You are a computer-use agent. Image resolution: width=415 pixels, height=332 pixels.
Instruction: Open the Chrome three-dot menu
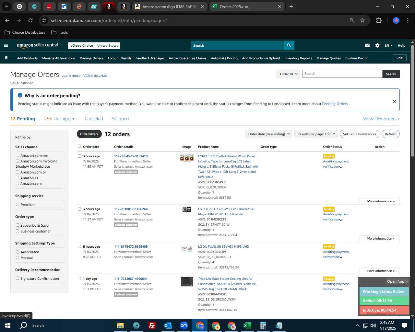[407, 20]
